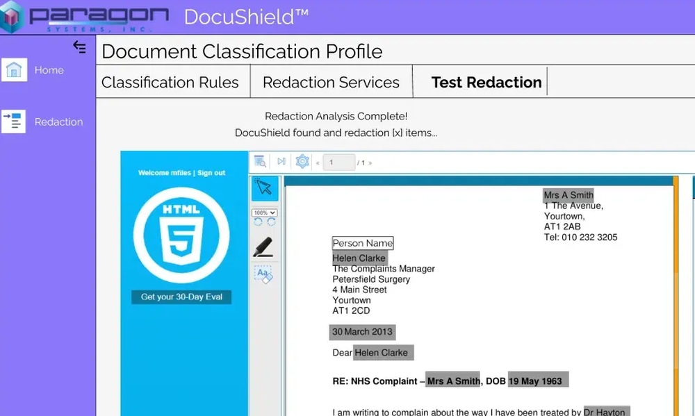Screen dimensions: 695x416
Task: Click redacted Mrs A Smith in address header
Action: (569, 195)
